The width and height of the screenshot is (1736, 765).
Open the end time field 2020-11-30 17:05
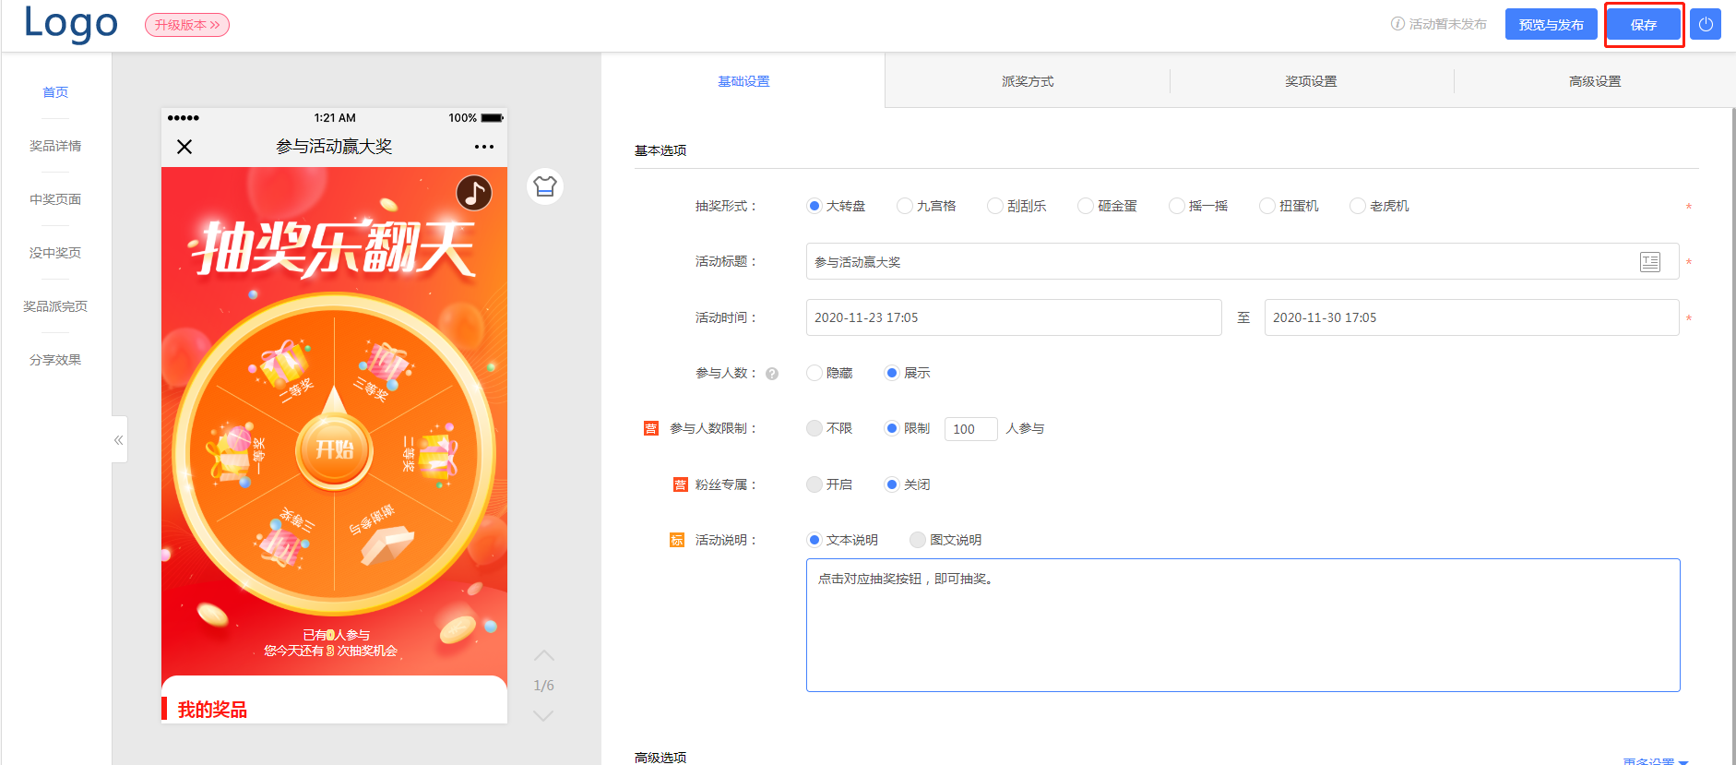(1471, 317)
